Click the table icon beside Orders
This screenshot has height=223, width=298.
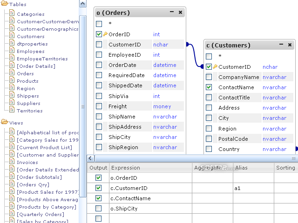tap(12, 72)
